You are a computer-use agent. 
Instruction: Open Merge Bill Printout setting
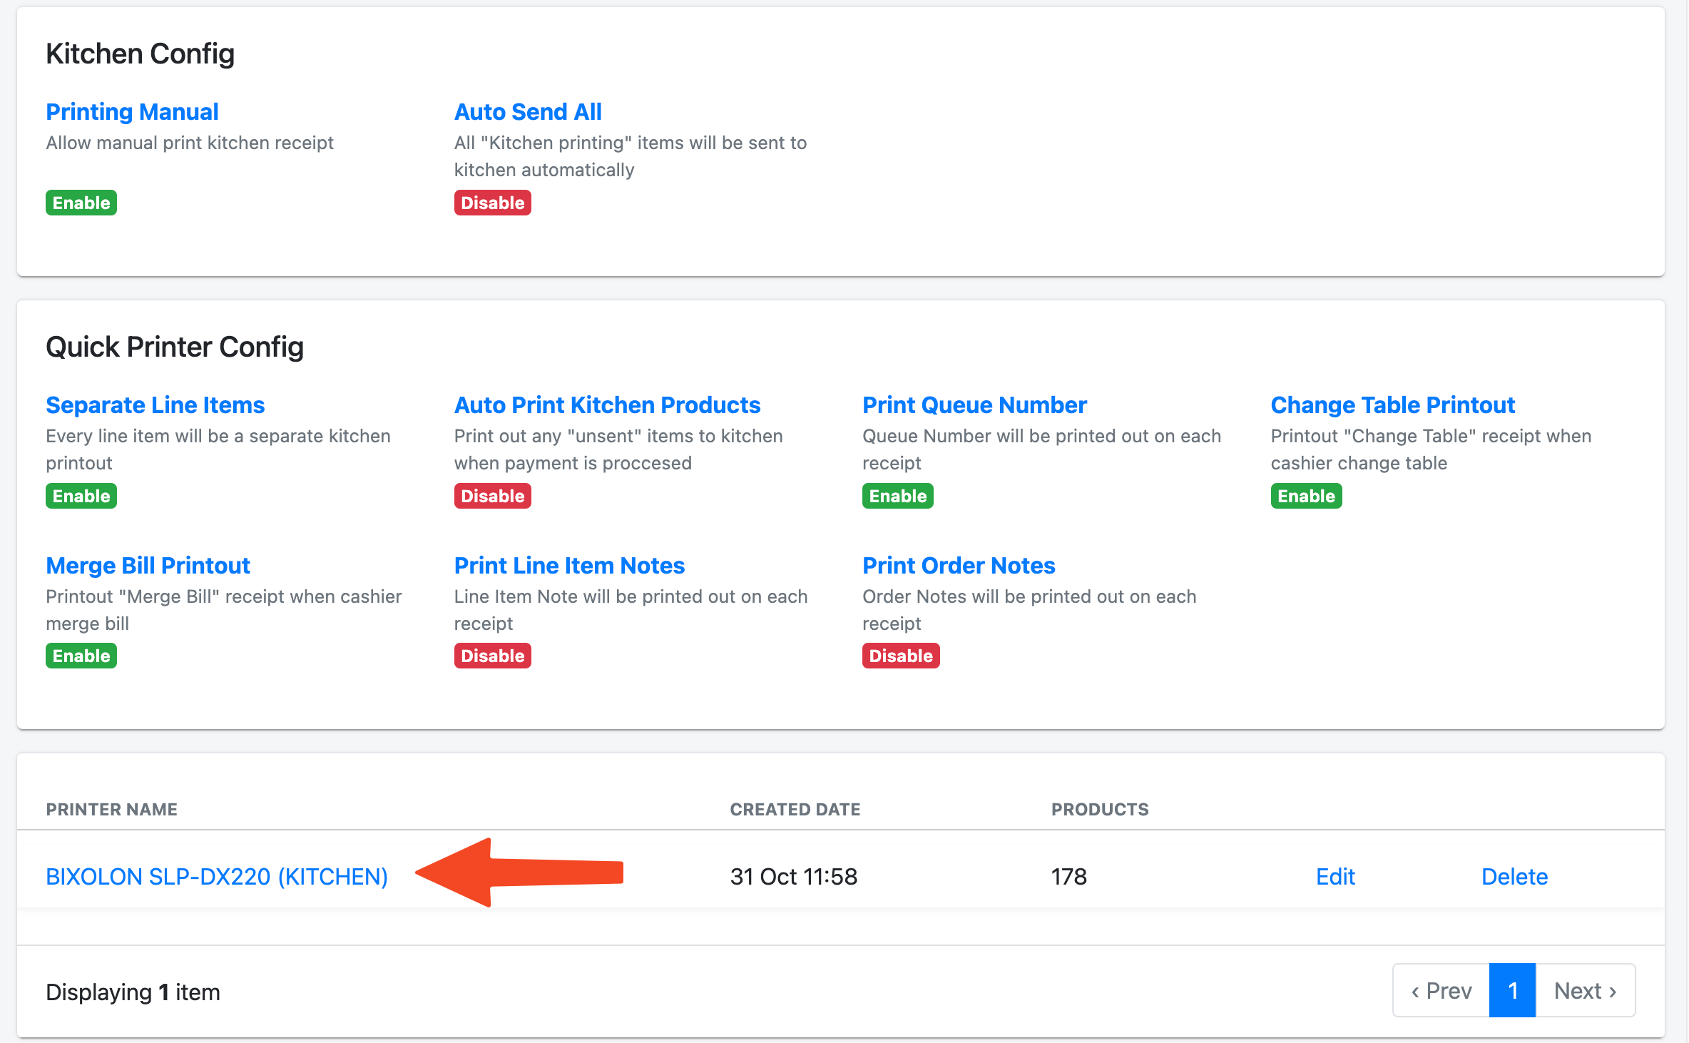pyautogui.click(x=148, y=566)
